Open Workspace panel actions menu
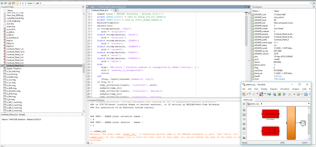The height and width of the screenshot is (147, 316). (x=314, y=7)
